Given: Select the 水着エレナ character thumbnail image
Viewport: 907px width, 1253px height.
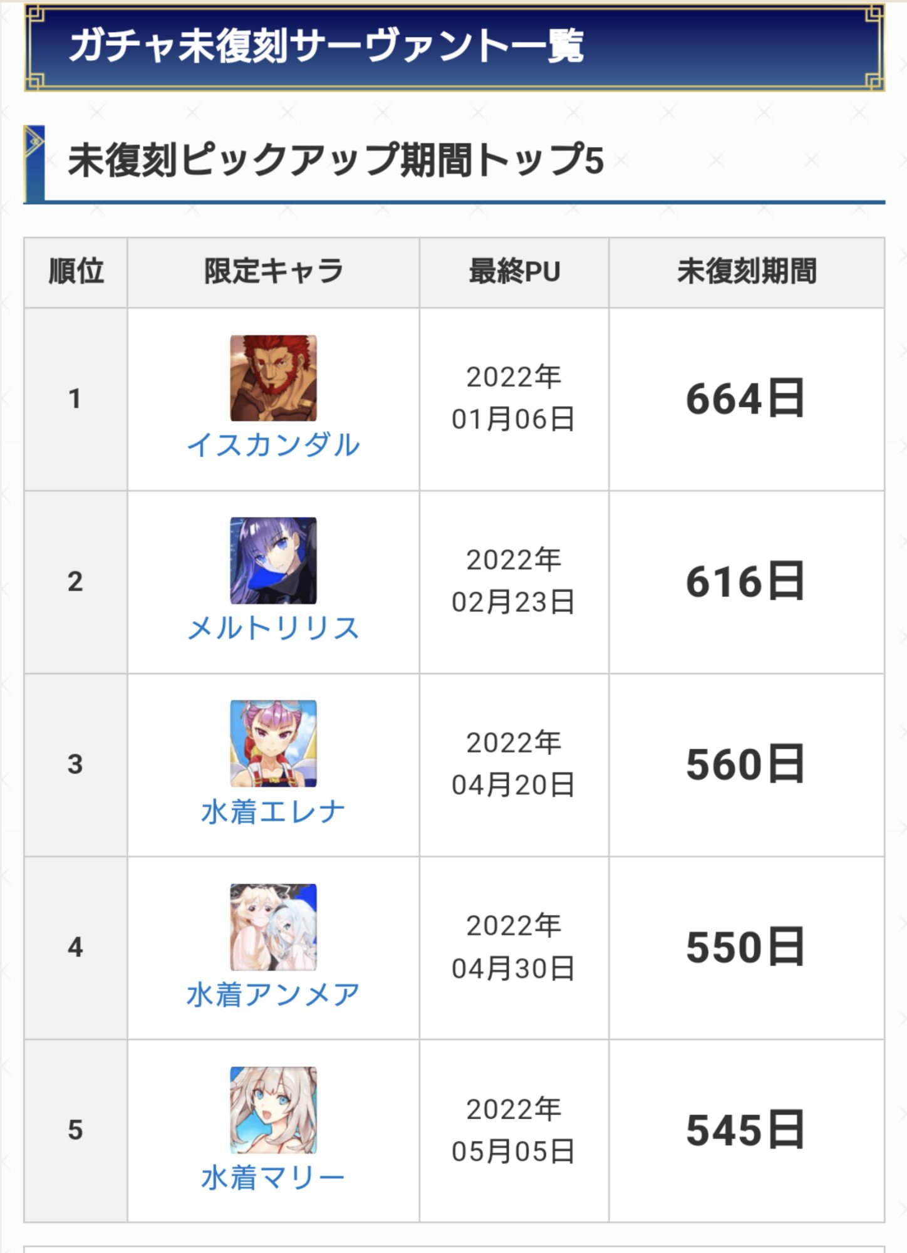Looking at the screenshot, I should tap(273, 744).
